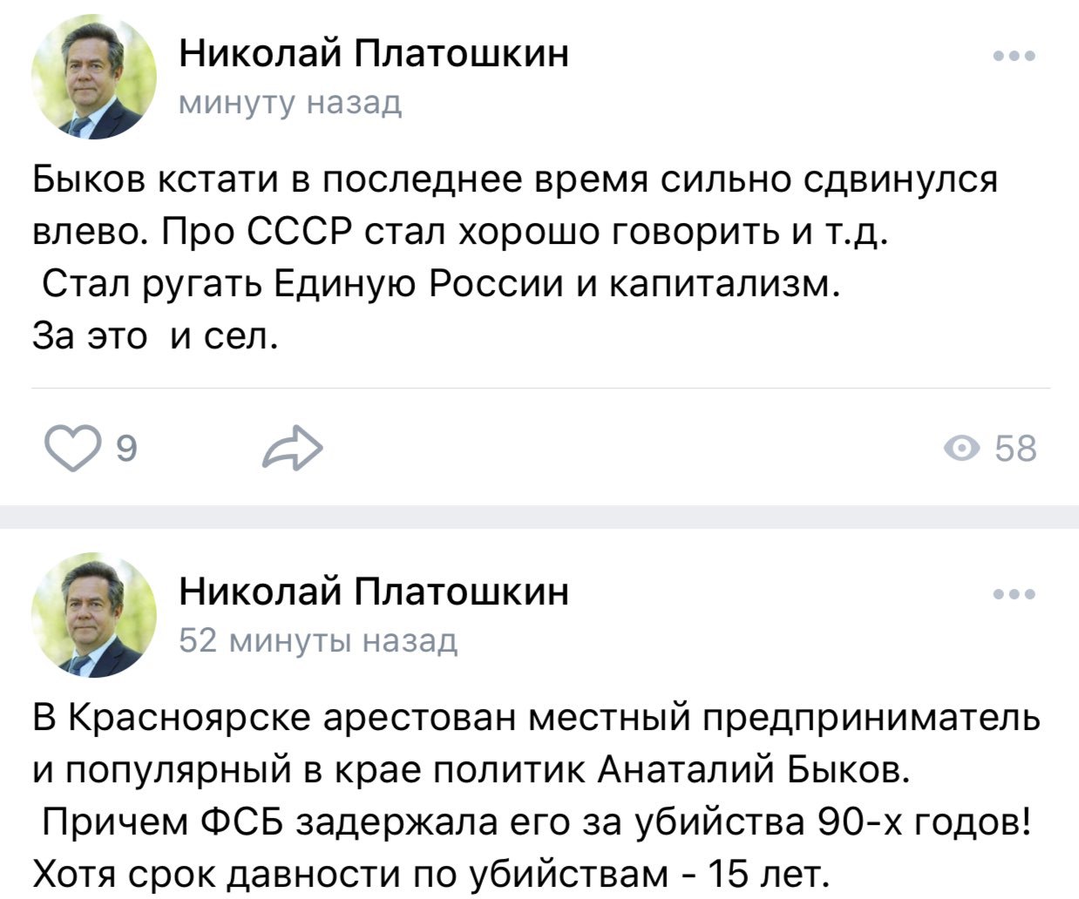Open the avatar of the 52-minute-old post
Screen dimensions: 1079x899
(94, 616)
